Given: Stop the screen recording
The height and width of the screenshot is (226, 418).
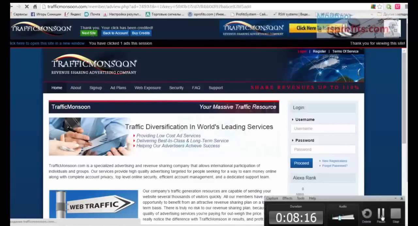Looking at the screenshot, I should pos(396,216).
